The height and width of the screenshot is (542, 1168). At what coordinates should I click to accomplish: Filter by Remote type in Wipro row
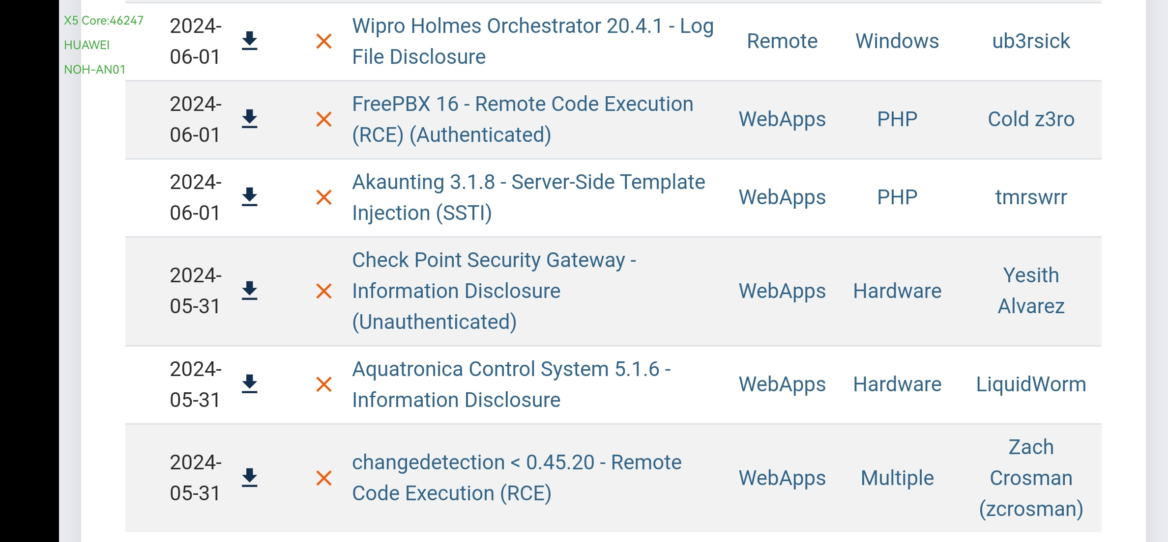[782, 41]
